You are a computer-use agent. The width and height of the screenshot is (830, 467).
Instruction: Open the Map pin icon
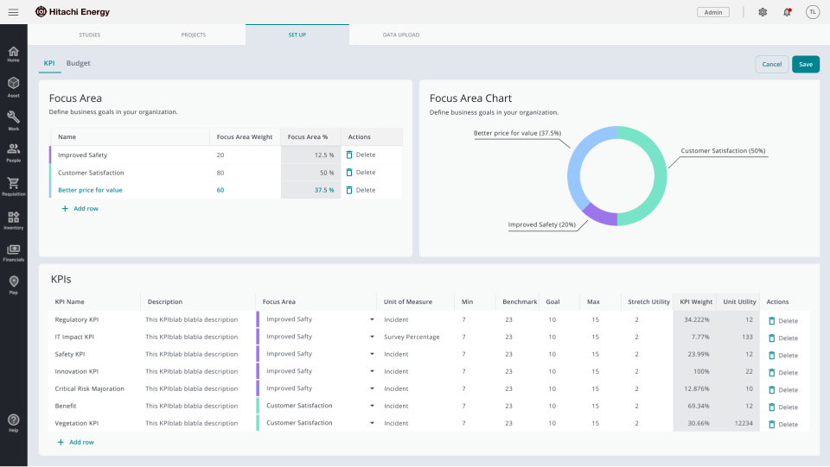point(13,284)
